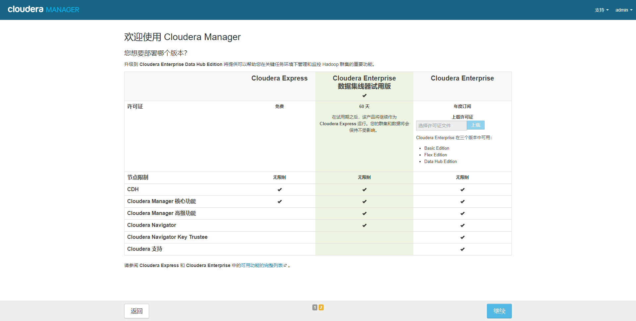Image resolution: width=636 pixels, height=321 pixels.
Task: Click the 节点限制 row label
Action: [138, 177]
